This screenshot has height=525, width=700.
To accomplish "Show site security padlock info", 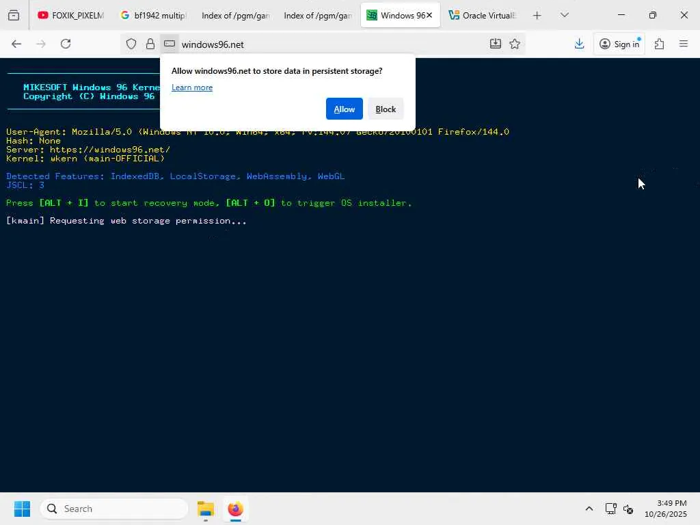I will [x=150, y=44].
